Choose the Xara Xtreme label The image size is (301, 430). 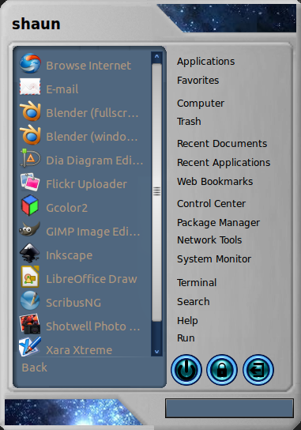tap(79, 350)
